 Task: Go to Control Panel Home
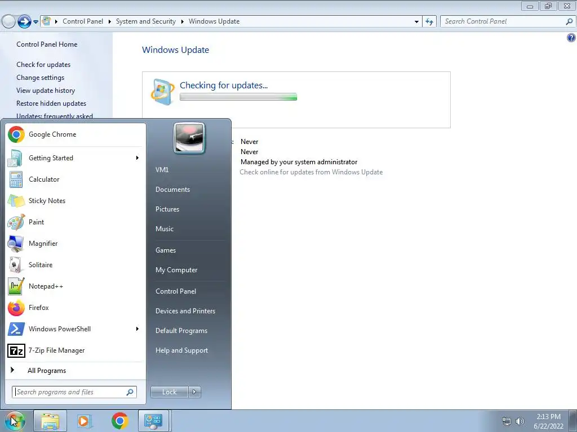47,44
